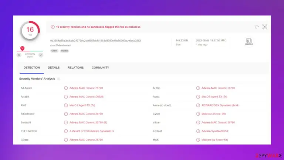Screen dimensions: 284x160
Task: Click Avira result ADWARE/OSX.Synataeb
Action: (220, 105)
